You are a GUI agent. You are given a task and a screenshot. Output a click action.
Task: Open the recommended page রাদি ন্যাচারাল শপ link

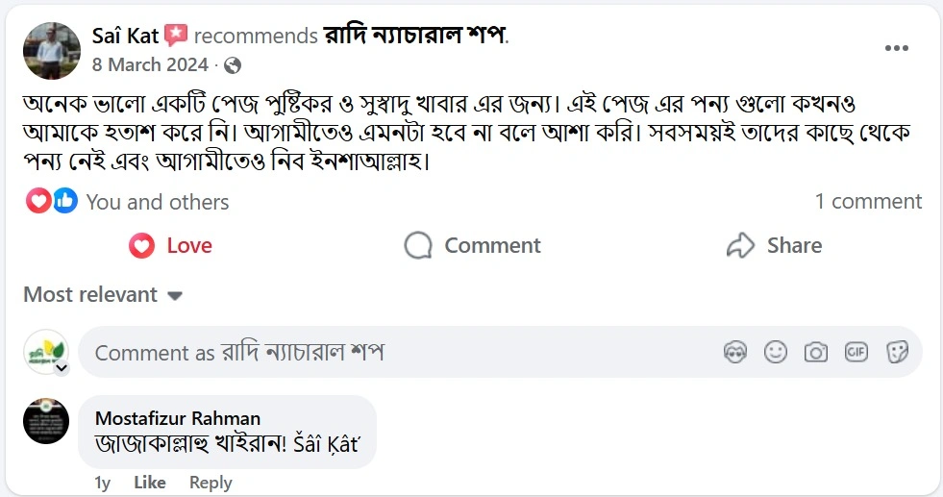414,36
